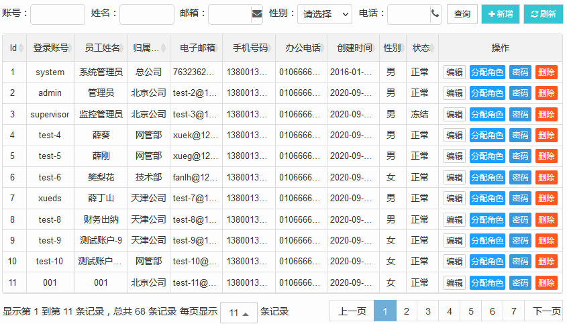Focus the 姓名 input field
Viewport: 567px width, 324px height.
click(x=147, y=14)
